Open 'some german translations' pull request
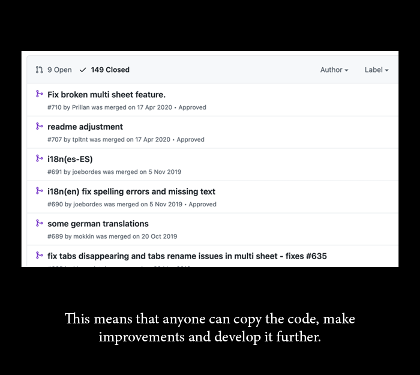 coord(98,224)
